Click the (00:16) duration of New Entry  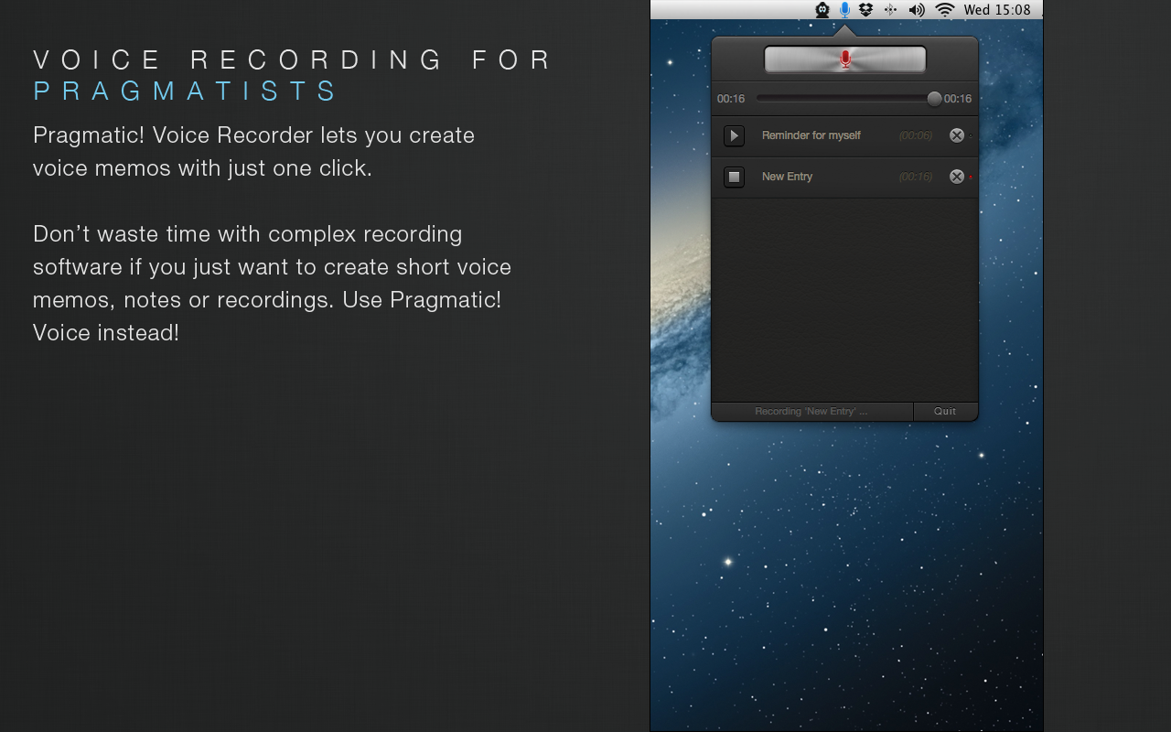pyautogui.click(x=916, y=177)
